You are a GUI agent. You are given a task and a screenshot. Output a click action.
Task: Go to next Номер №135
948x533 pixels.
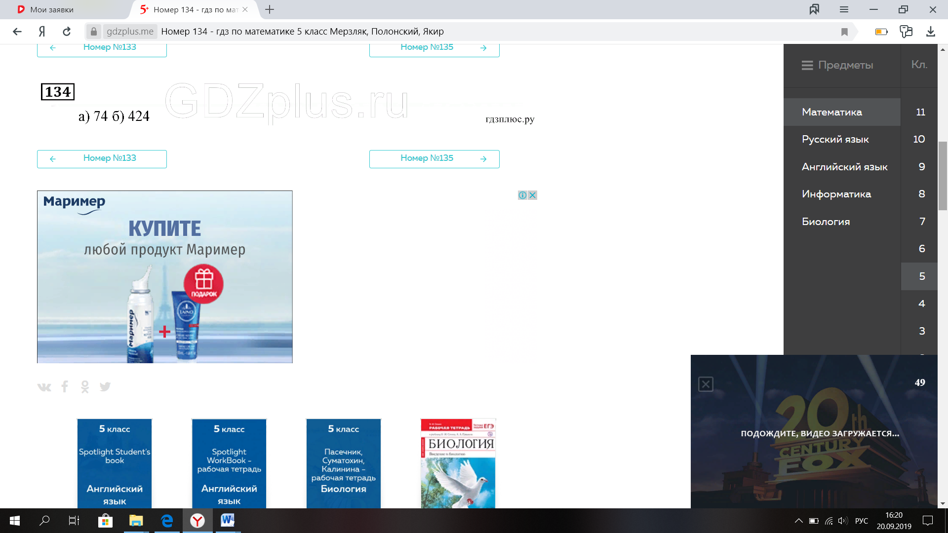(434, 158)
